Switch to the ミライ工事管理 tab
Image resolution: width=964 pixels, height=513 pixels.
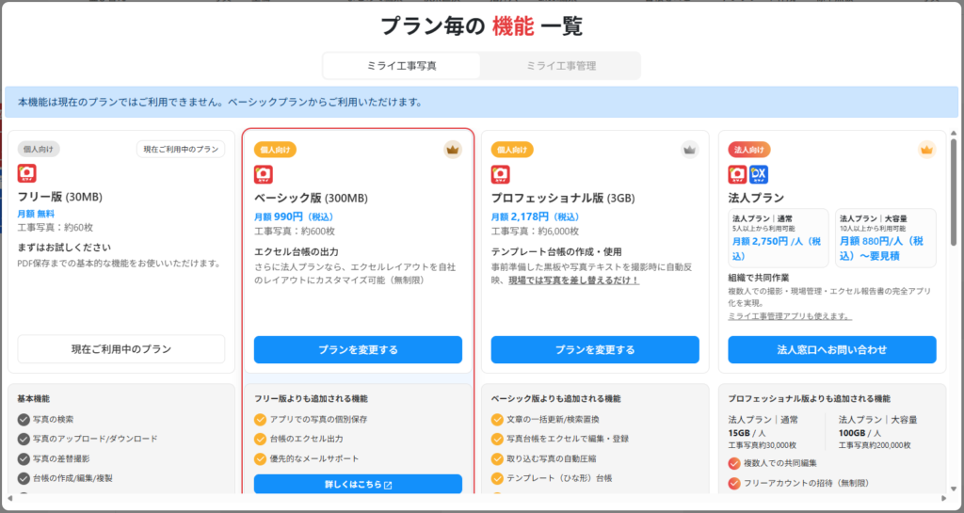[x=560, y=66]
